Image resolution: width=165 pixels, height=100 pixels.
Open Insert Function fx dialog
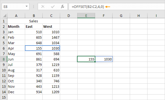(63, 7)
